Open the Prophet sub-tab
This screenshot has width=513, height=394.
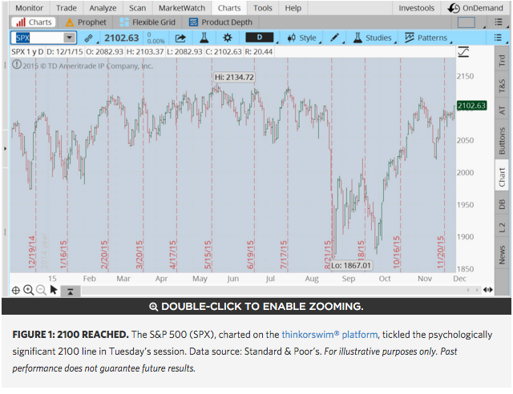coord(86,22)
